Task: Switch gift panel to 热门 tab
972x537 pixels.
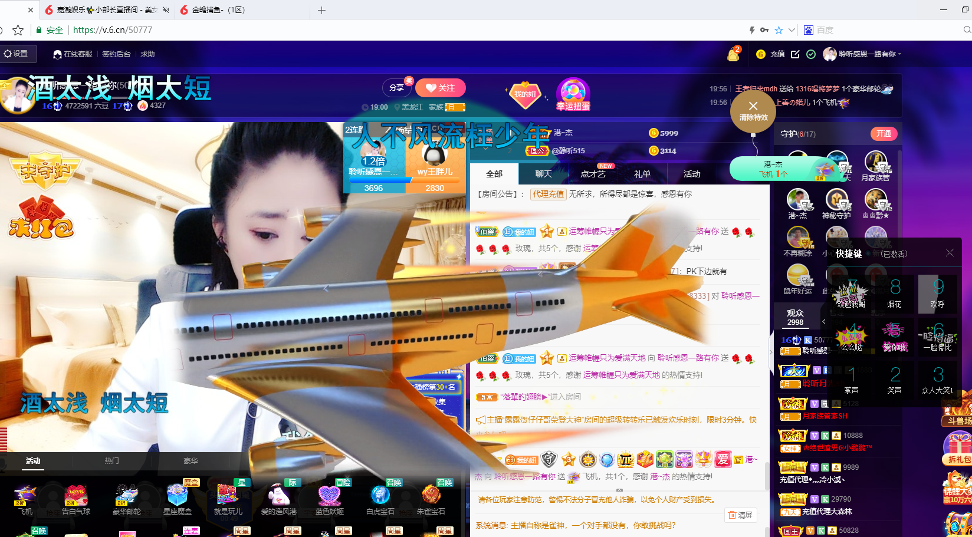Action: [111, 461]
